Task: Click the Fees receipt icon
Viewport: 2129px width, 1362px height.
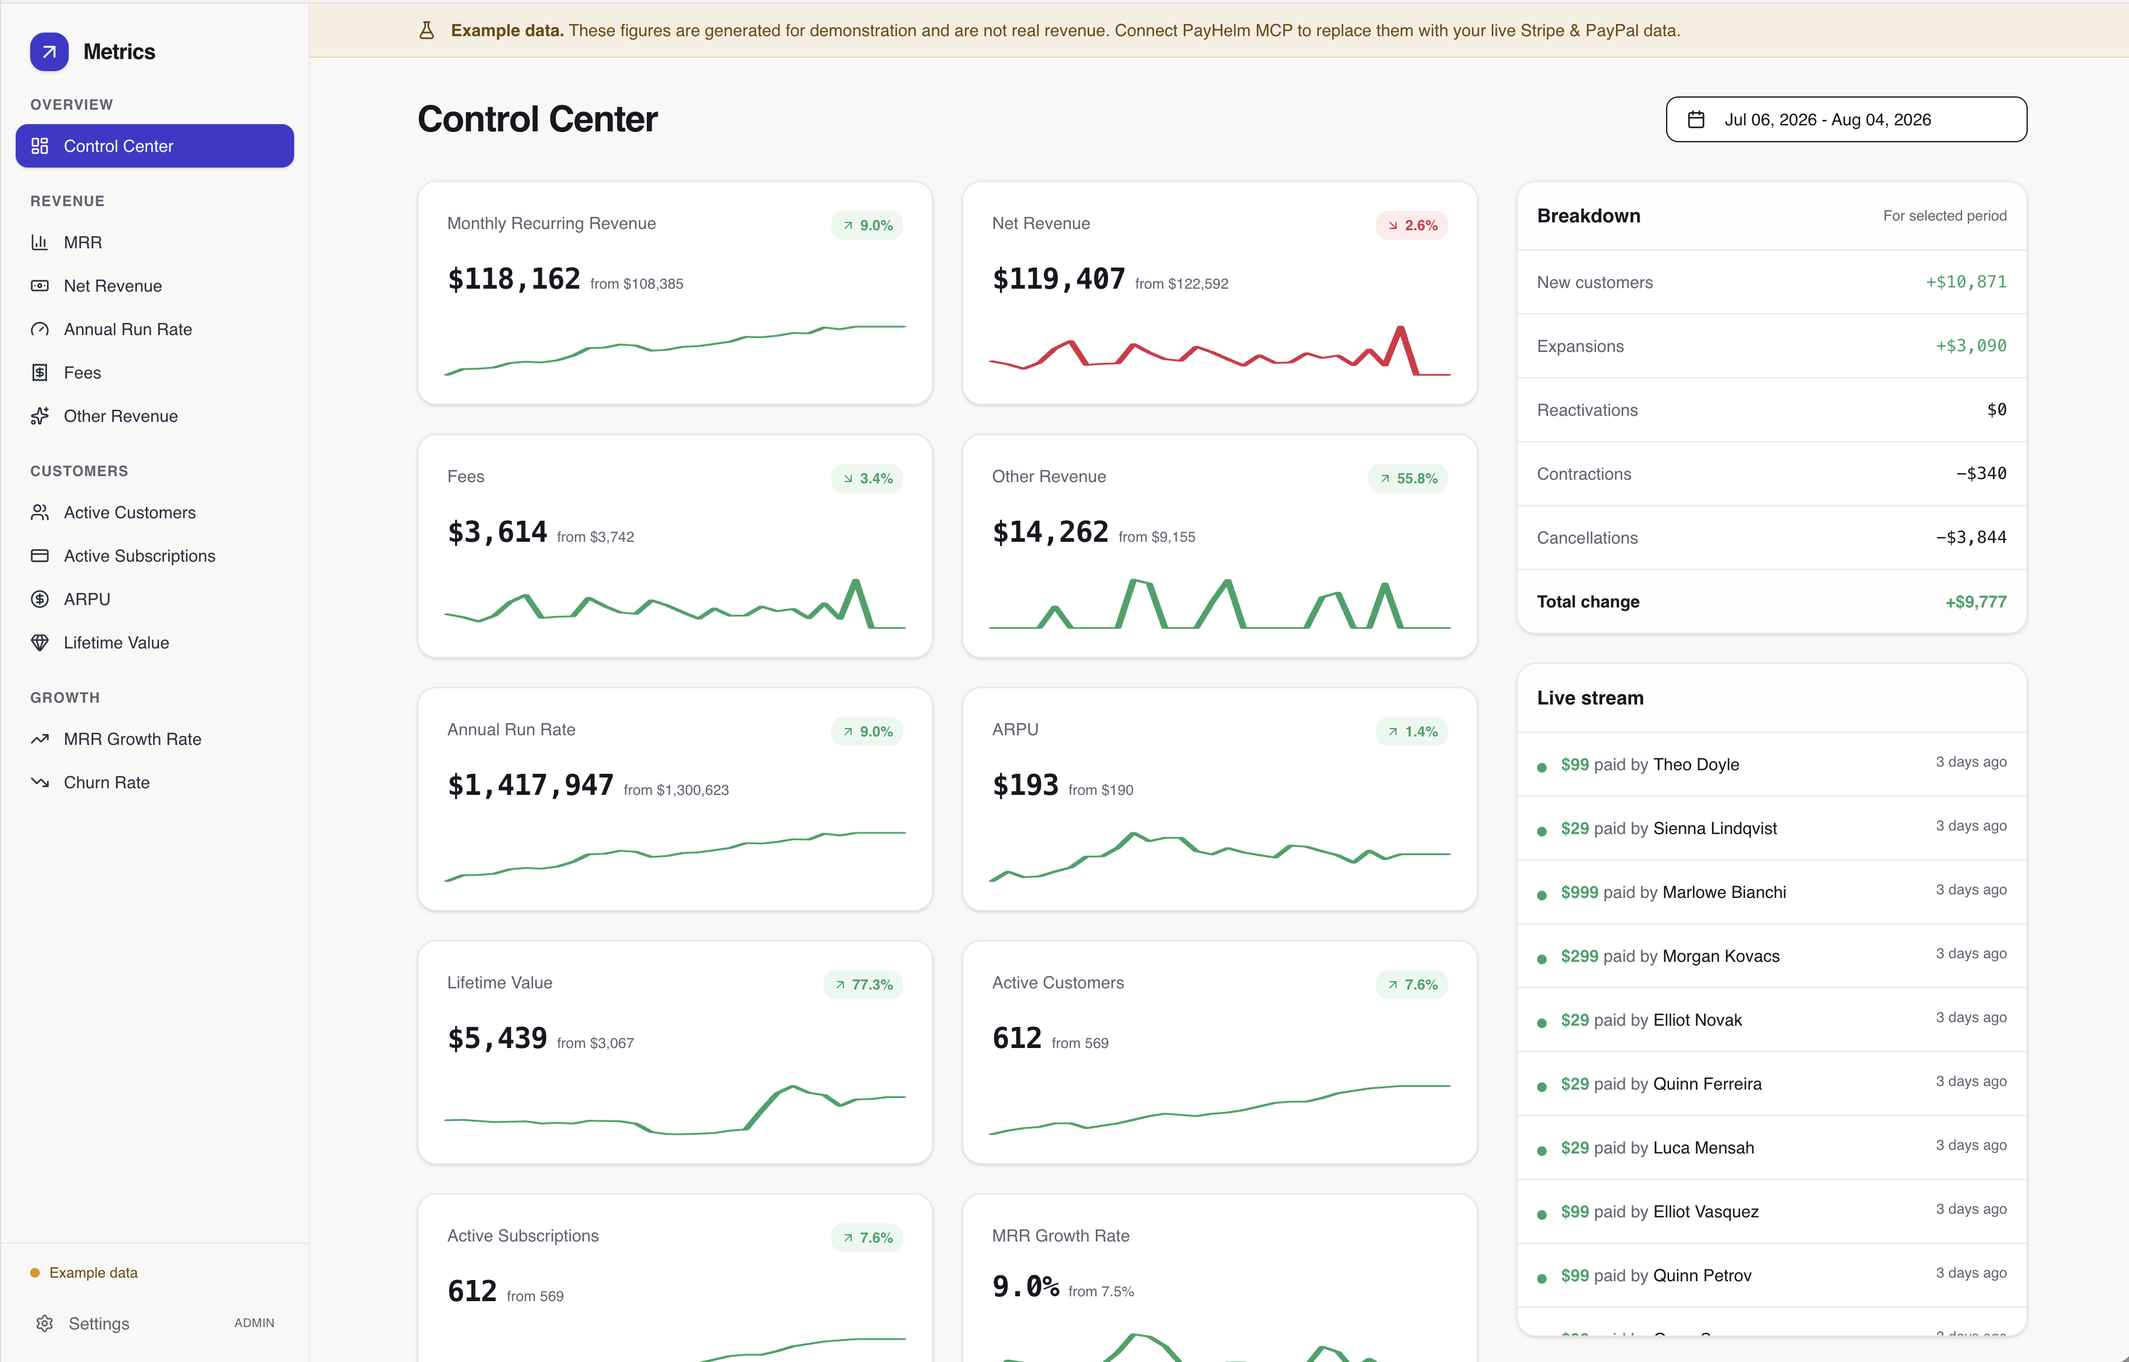Action: point(40,372)
